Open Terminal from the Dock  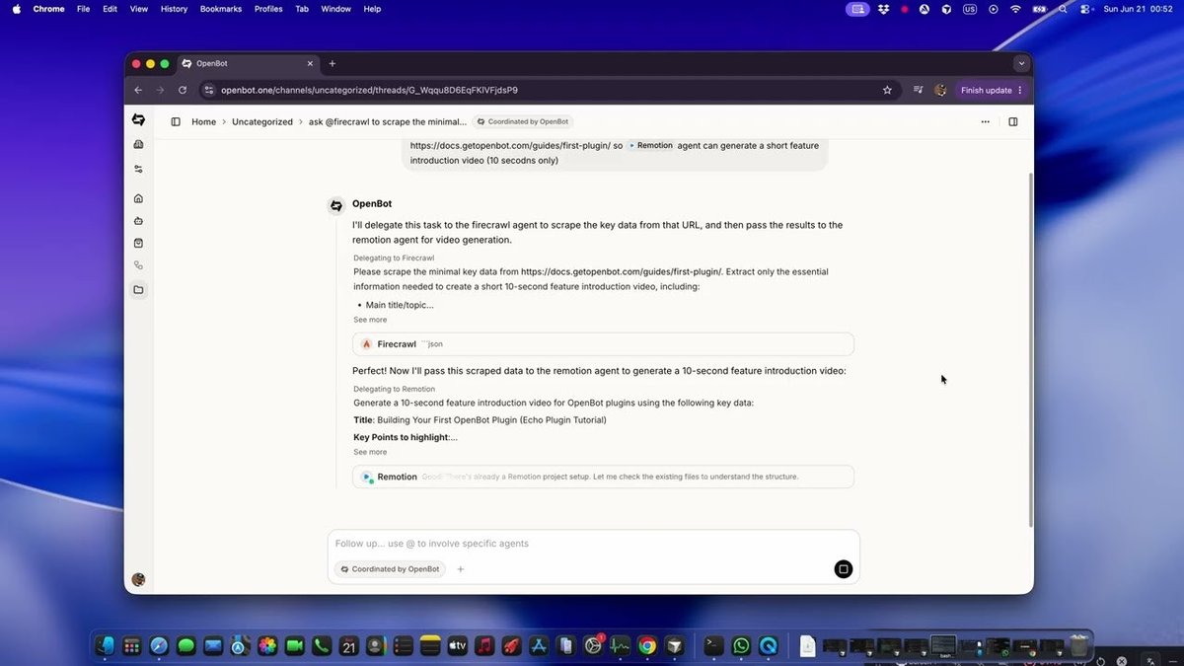pyautogui.click(x=713, y=646)
